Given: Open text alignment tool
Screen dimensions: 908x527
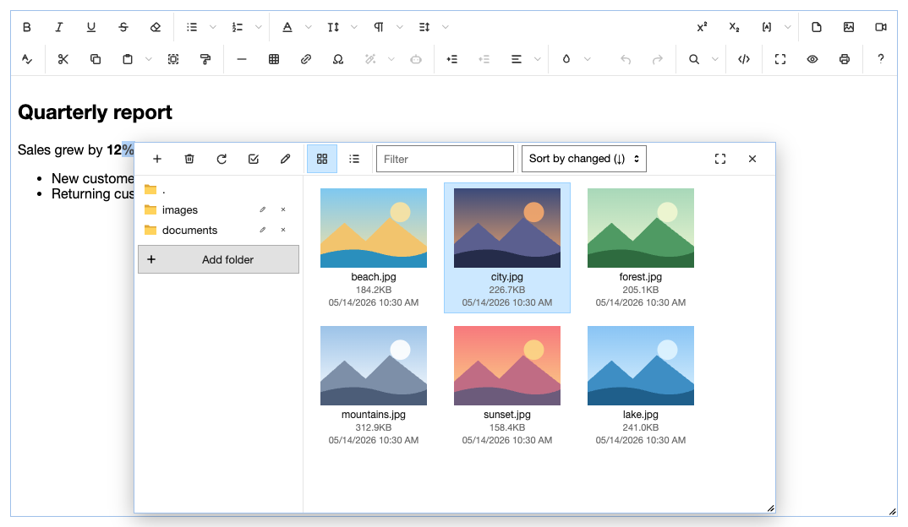Looking at the screenshot, I should [x=517, y=59].
